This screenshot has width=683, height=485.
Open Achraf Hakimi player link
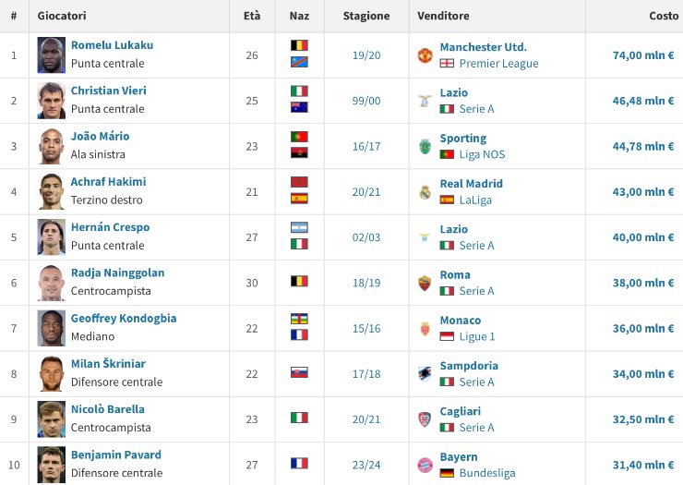pos(109,181)
